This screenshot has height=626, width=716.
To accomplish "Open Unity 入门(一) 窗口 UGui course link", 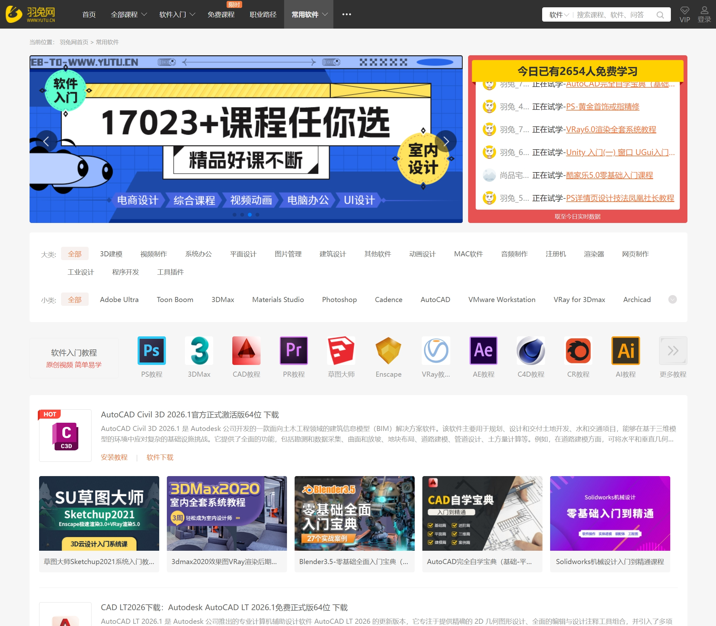I will [620, 152].
